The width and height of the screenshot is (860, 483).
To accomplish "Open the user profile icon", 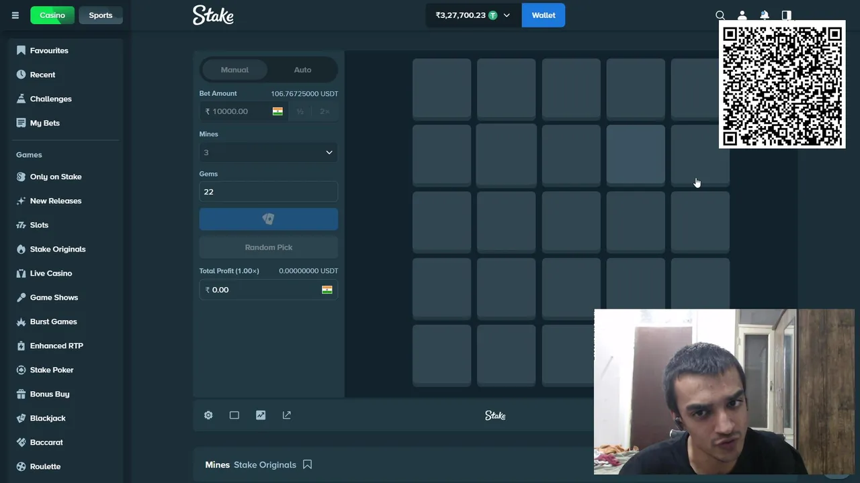I will (742, 15).
